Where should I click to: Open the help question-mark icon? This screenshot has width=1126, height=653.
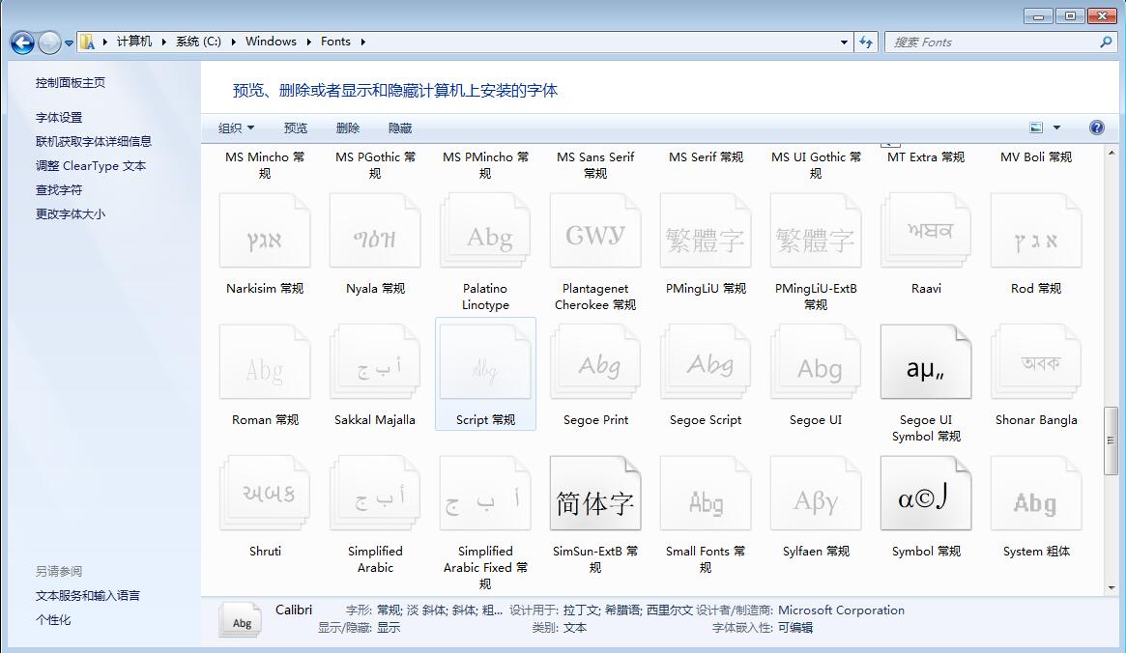point(1097,128)
